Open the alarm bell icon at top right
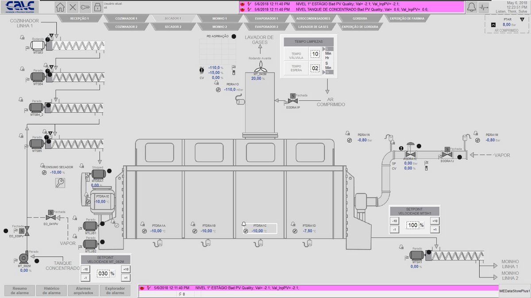This screenshot has width=531, height=298. (x=472, y=7)
